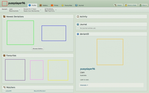Click the Watch button icon

pyautogui.click(x=115, y=5)
